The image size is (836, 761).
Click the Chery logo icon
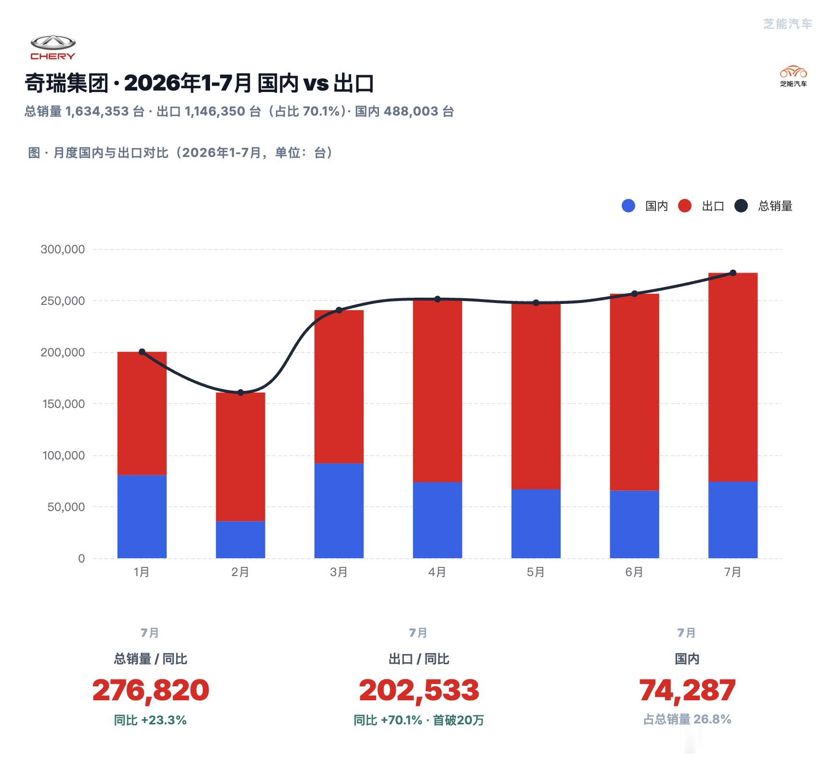pyautogui.click(x=53, y=48)
